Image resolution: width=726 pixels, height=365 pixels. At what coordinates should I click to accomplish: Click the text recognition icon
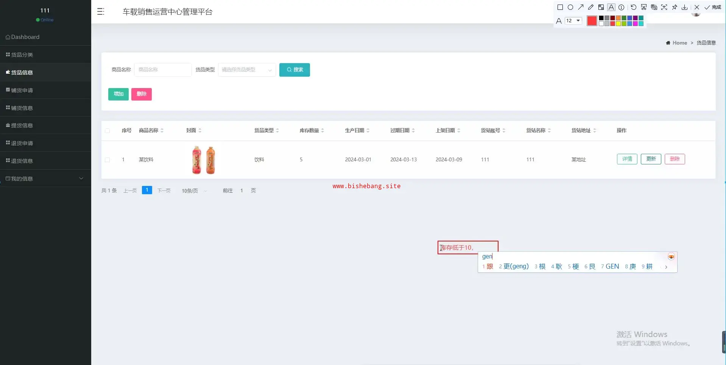[664, 7]
